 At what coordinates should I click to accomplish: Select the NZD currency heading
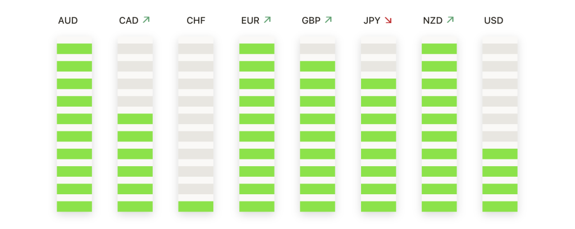[x=433, y=21]
